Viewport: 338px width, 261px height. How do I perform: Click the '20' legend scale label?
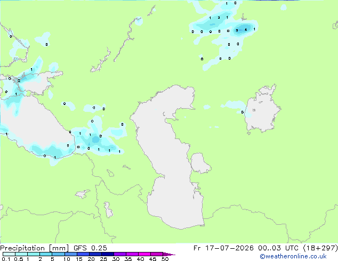click(x=91, y=259)
